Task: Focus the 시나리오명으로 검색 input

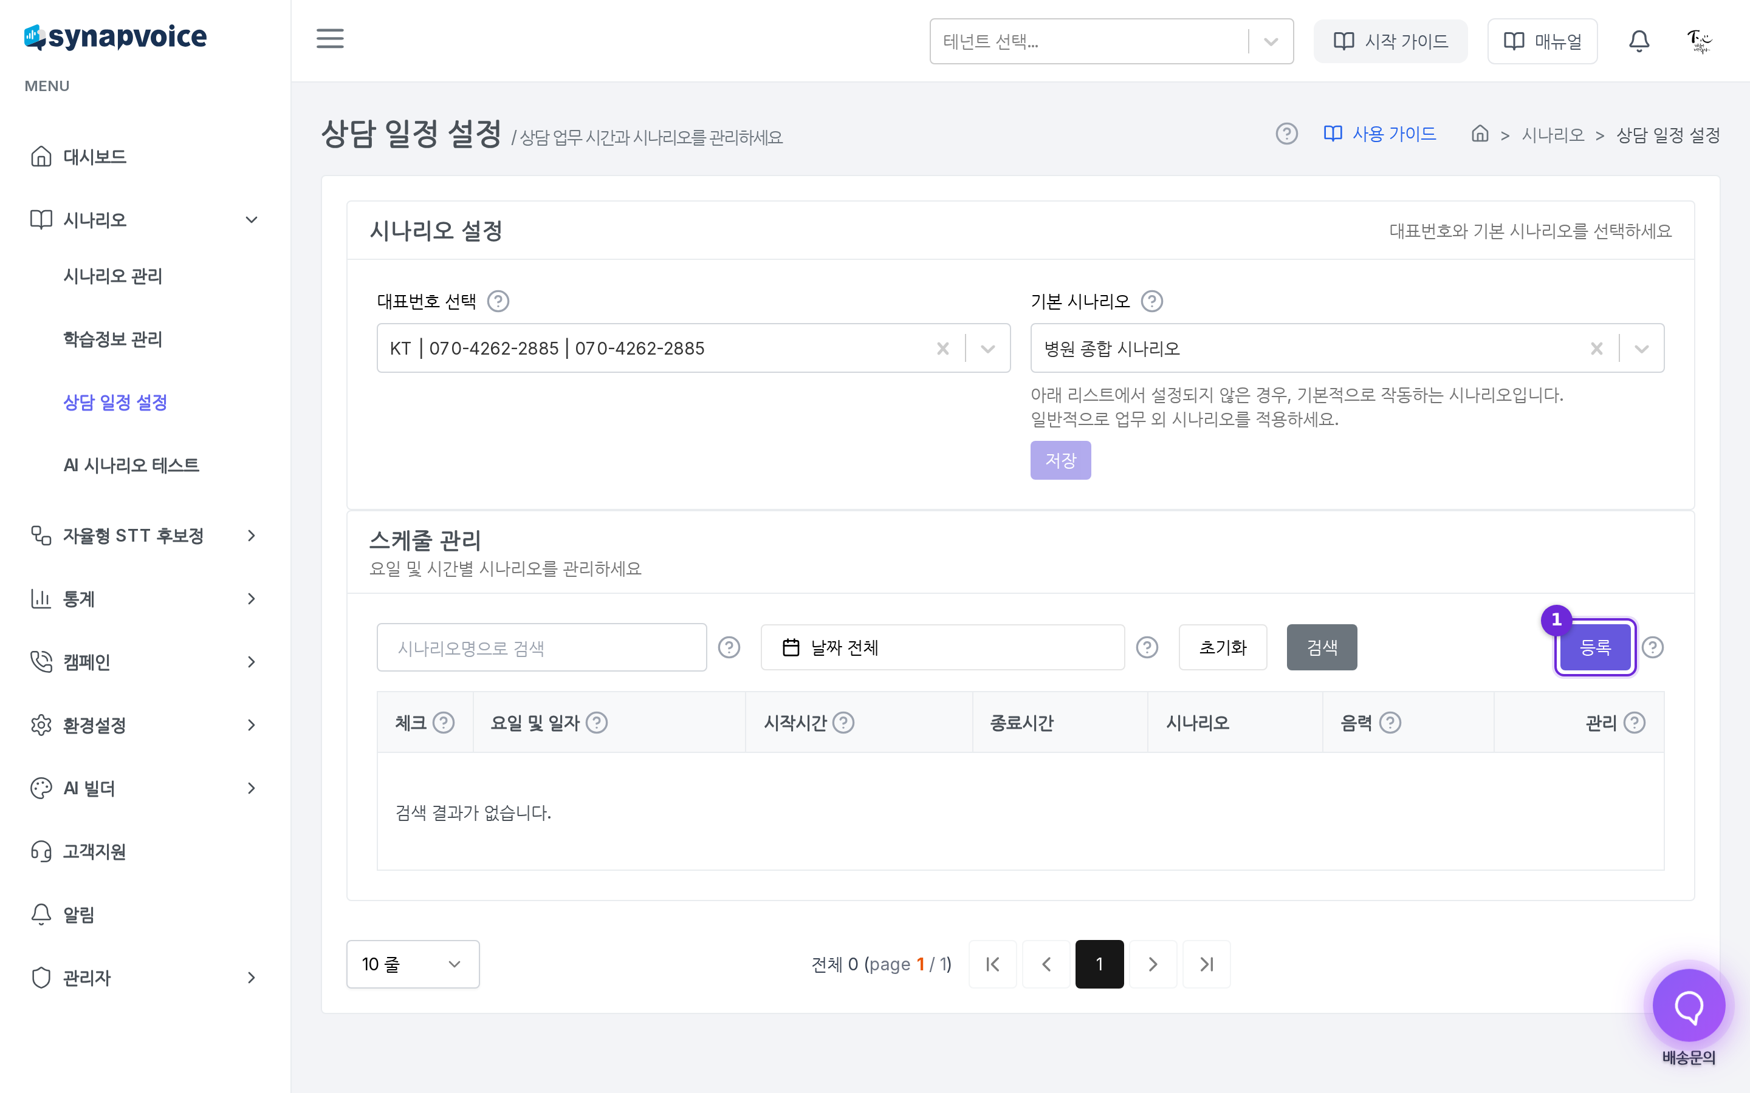Action: point(541,647)
